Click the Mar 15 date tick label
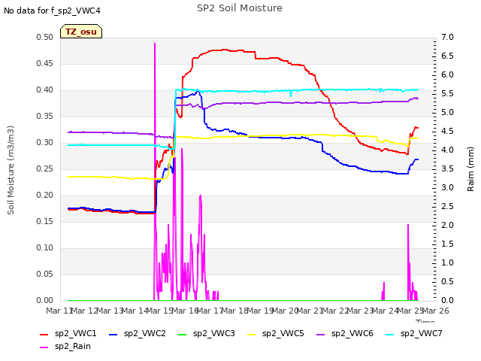The height and width of the screenshot is (361, 481). (159, 311)
